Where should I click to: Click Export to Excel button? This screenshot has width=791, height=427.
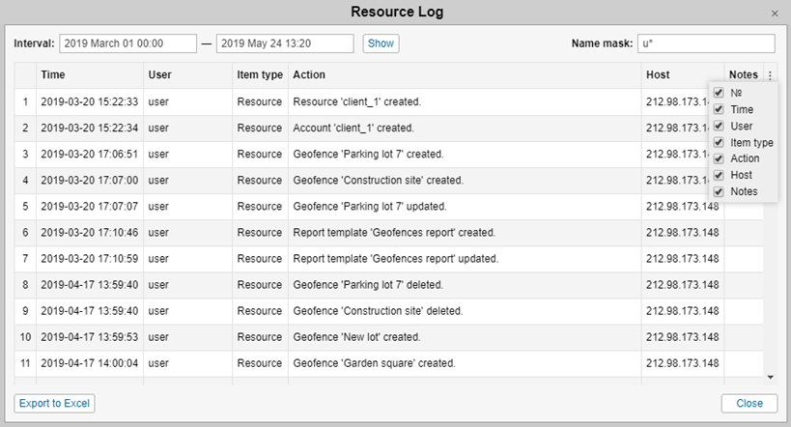pos(55,403)
